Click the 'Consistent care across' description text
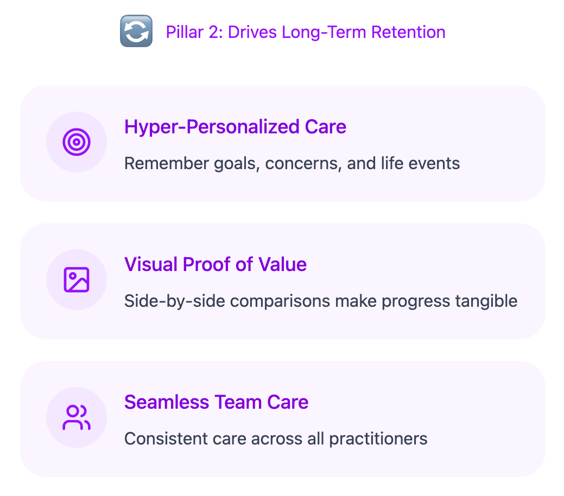 pos(213,439)
